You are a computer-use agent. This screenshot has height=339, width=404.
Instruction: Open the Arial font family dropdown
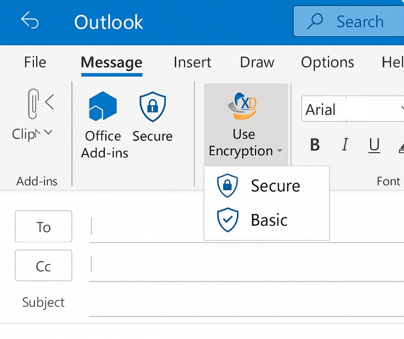click(402, 109)
